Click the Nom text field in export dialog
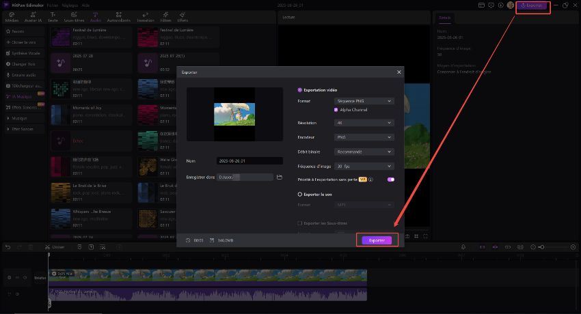This screenshot has height=314, width=581. point(249,161)
